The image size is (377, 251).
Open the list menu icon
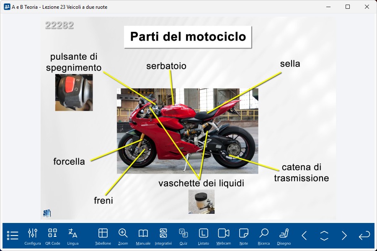pos(13,236)
